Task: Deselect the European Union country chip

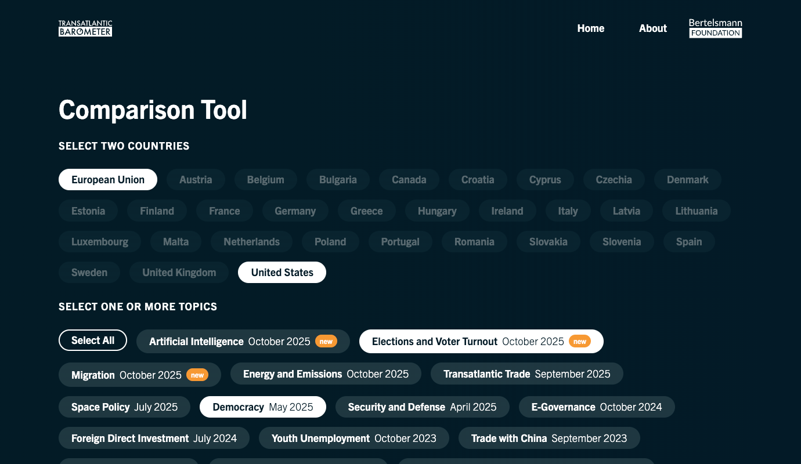Action: click(x=108, y=180)
